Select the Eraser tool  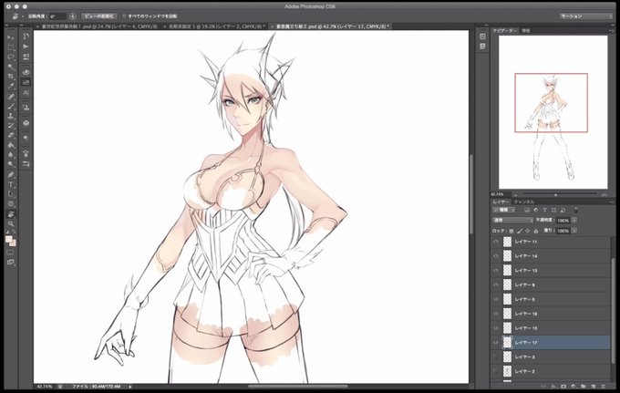(11, 136)
